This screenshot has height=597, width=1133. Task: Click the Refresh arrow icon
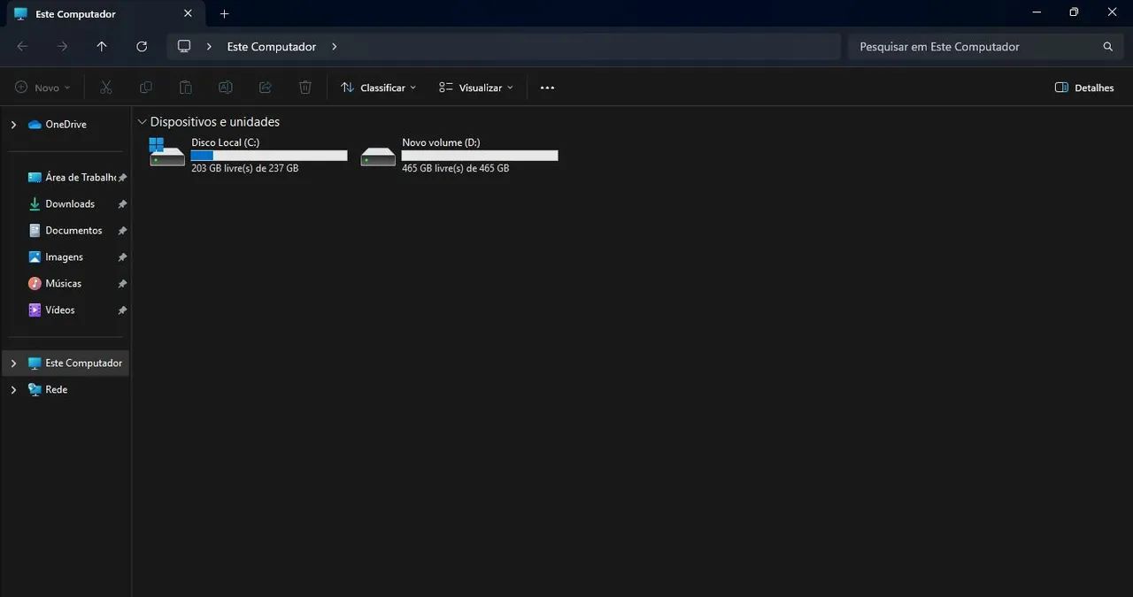click(x=142, y=47)
